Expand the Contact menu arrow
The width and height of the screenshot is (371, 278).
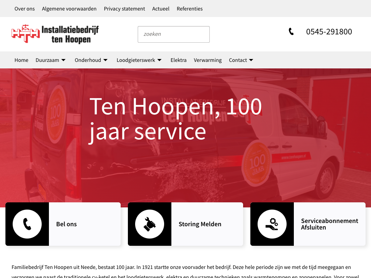tap(251, 60)
